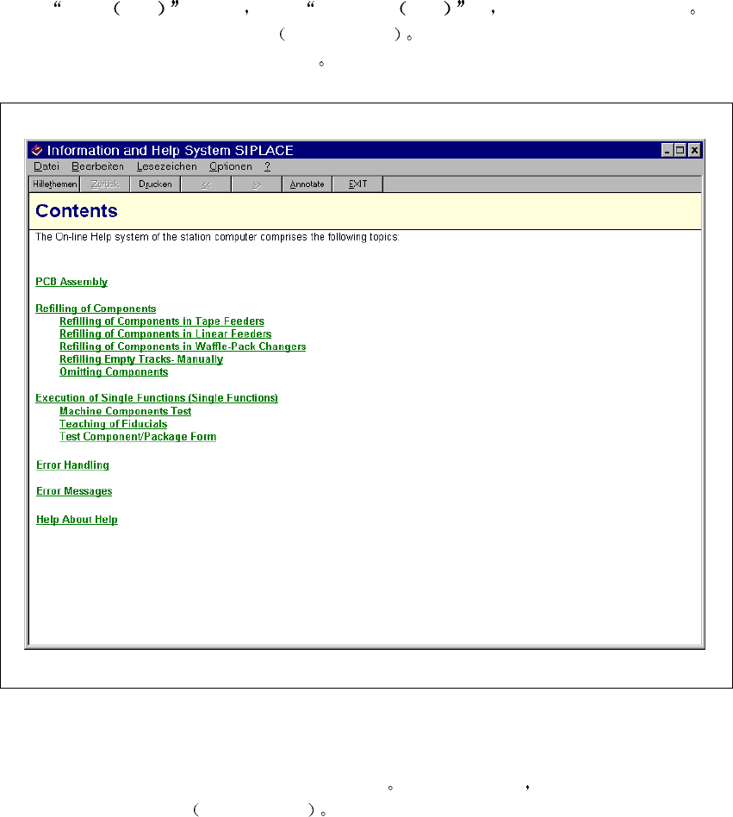Go to next topic with >> button
Viewport: 733px width, 817px height.
pos(257,184)
